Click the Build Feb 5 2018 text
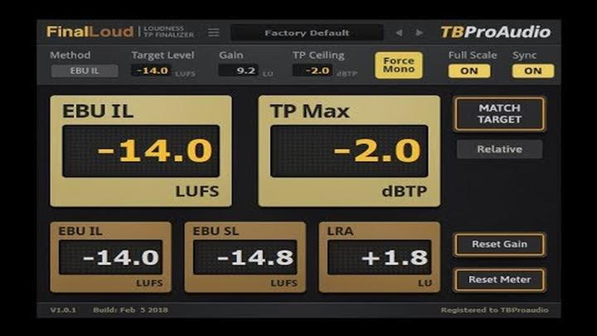The image size is (597, 336). pos(131,310)
